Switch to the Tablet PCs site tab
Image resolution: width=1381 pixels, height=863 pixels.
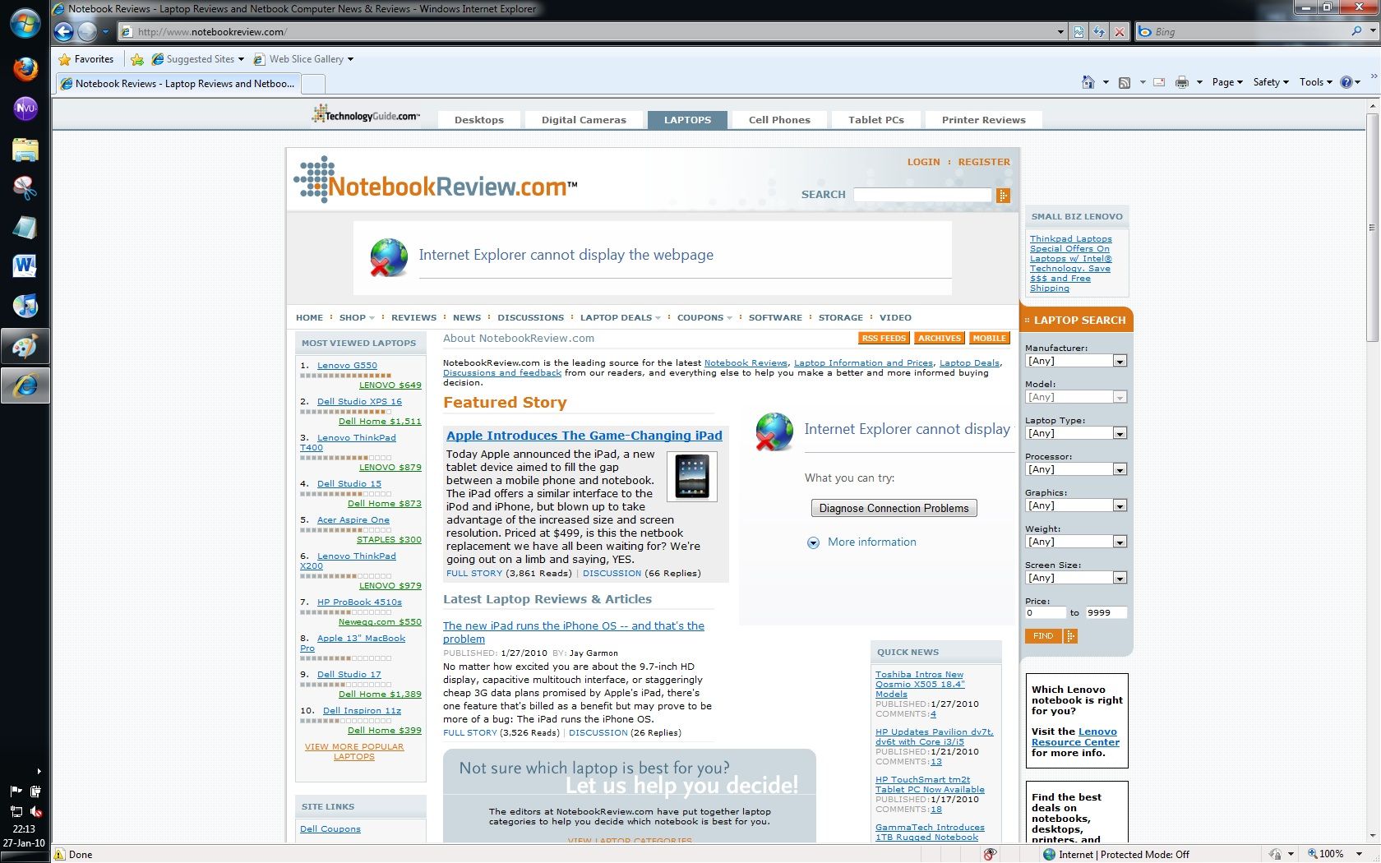(876, 120)
